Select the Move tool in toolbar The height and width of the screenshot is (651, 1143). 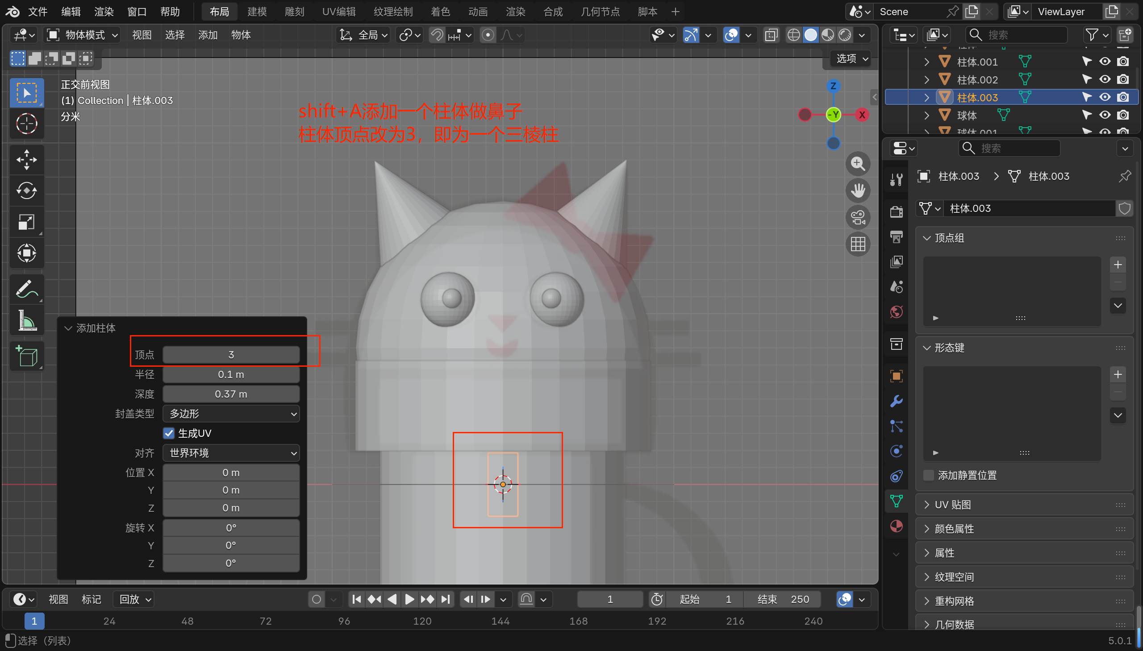click(x=26, y=160)
